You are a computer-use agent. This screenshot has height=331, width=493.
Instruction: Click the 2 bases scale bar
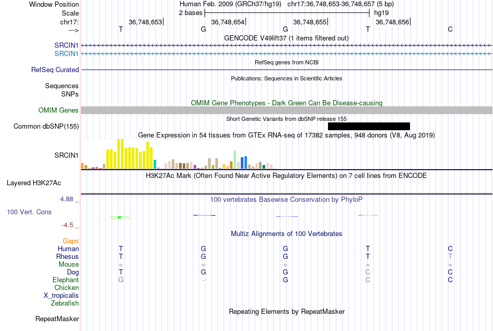[287, 13]
